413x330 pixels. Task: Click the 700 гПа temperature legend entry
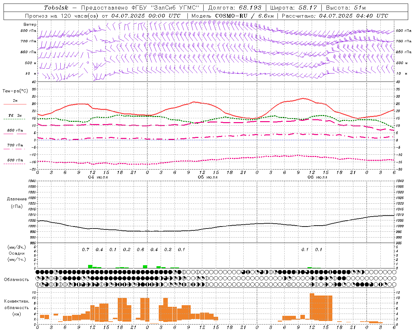coord(15,145)
